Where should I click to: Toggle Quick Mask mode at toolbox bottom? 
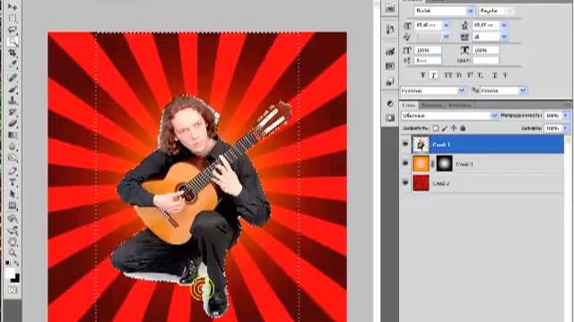[13, 291]
